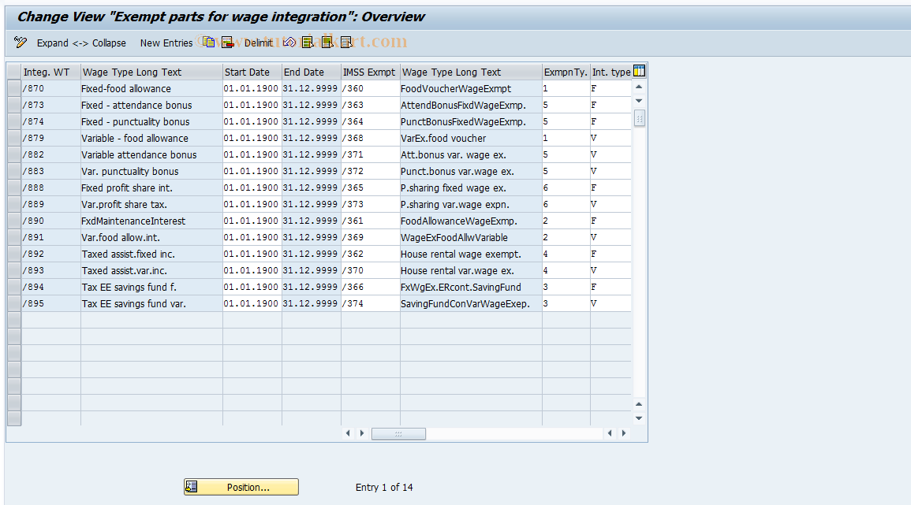Click horizontal scrollbar thumb

tap(398, 433)
